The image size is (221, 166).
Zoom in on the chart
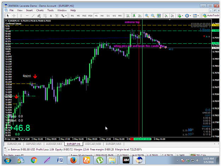(147, 16)
